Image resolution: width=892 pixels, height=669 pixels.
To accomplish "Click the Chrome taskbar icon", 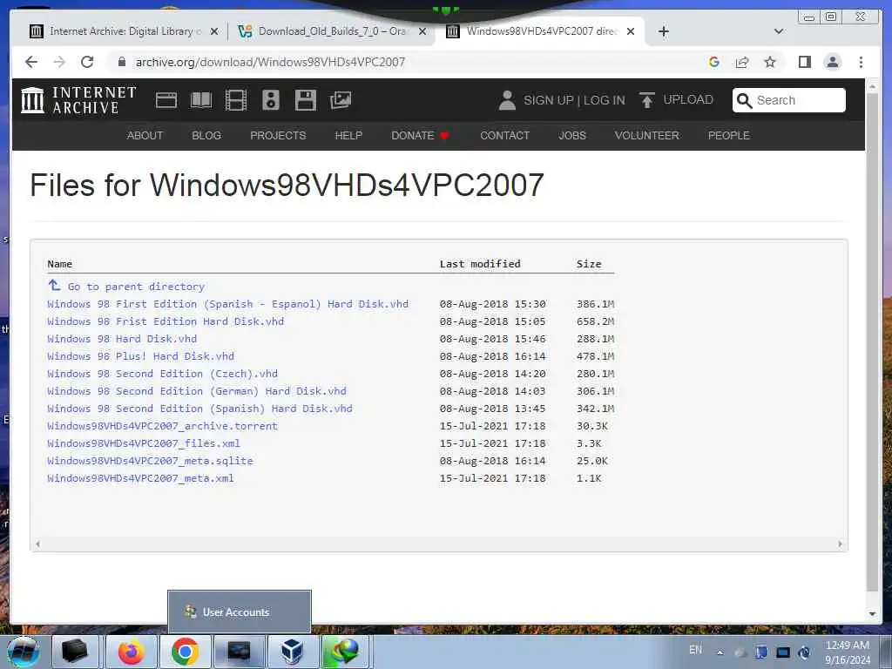I will 185,652.
